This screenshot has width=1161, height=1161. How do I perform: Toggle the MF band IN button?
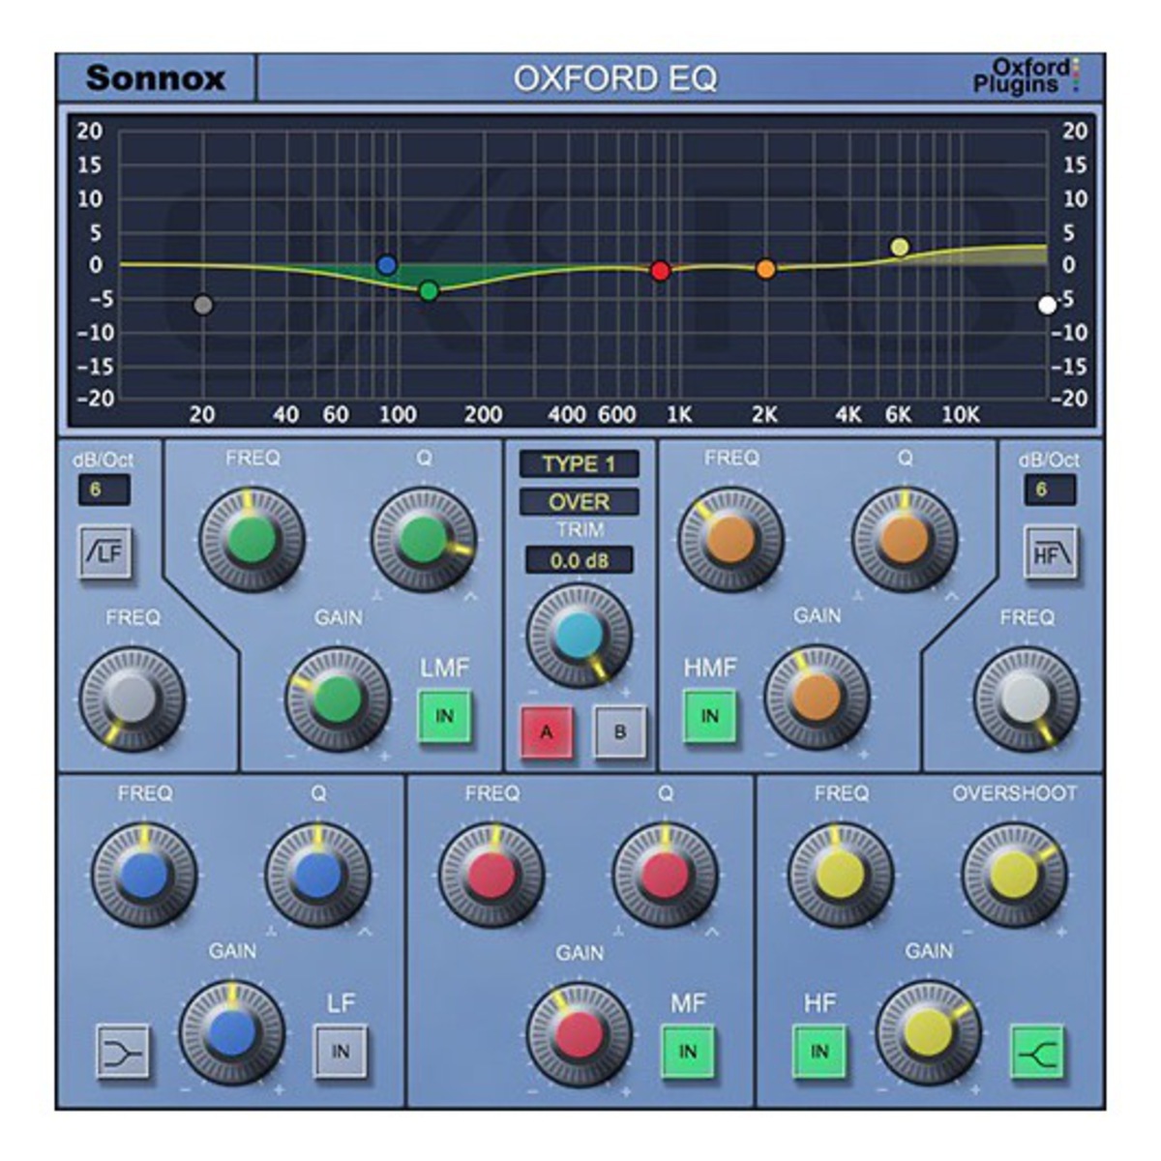point(688,1051)
